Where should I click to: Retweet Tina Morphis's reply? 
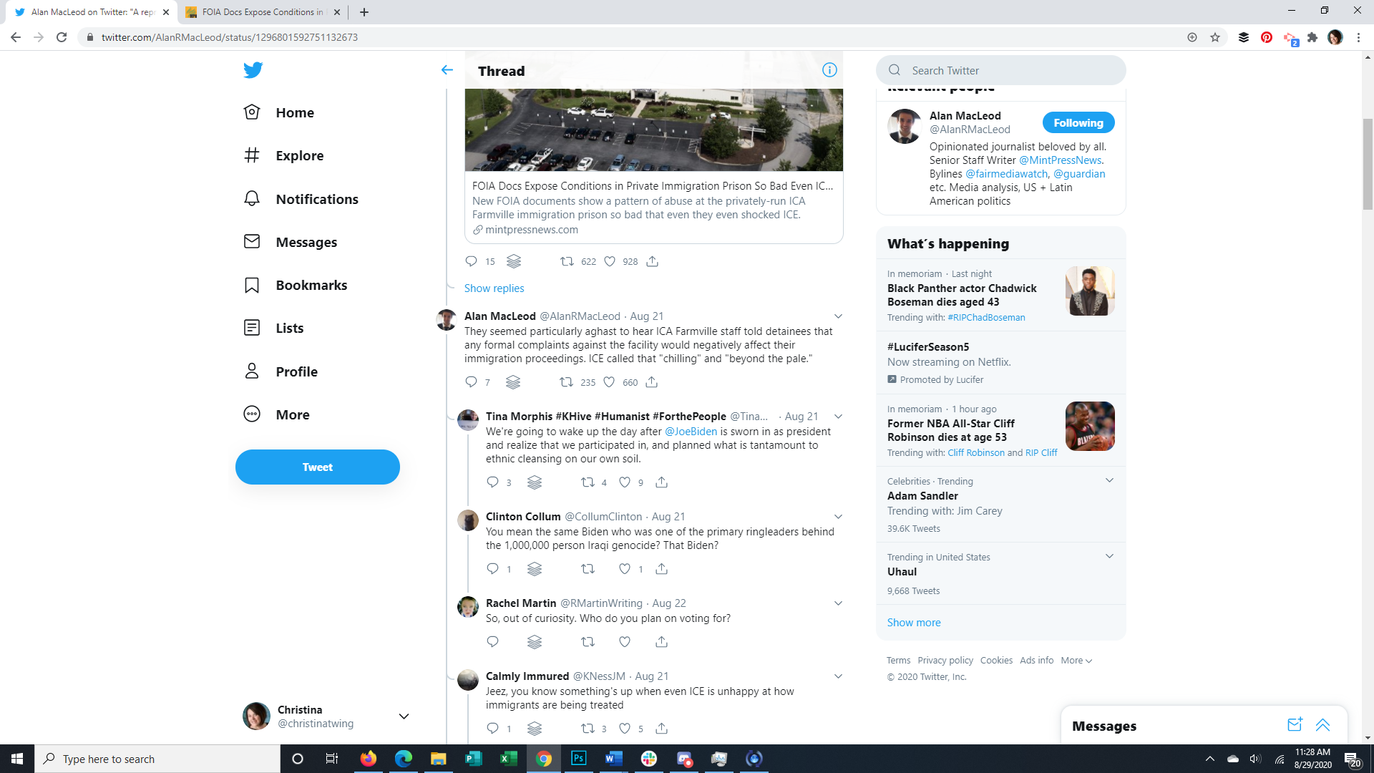588,482
